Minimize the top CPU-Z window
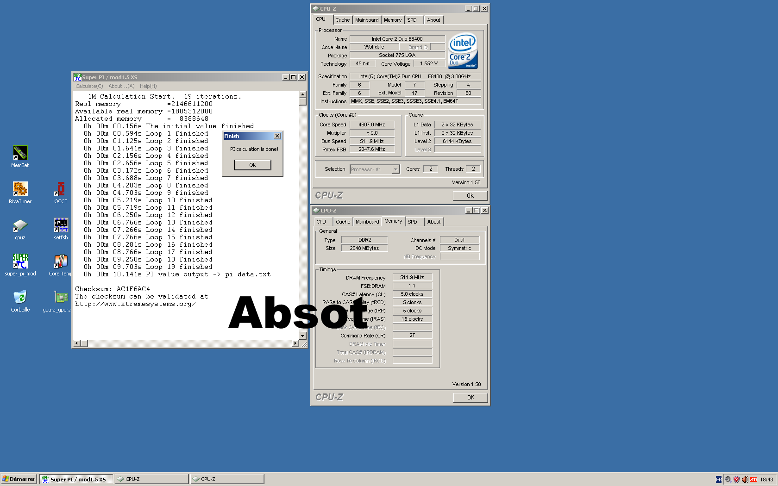The width and height of the screenshot is (778, 486). coord(468,9)
